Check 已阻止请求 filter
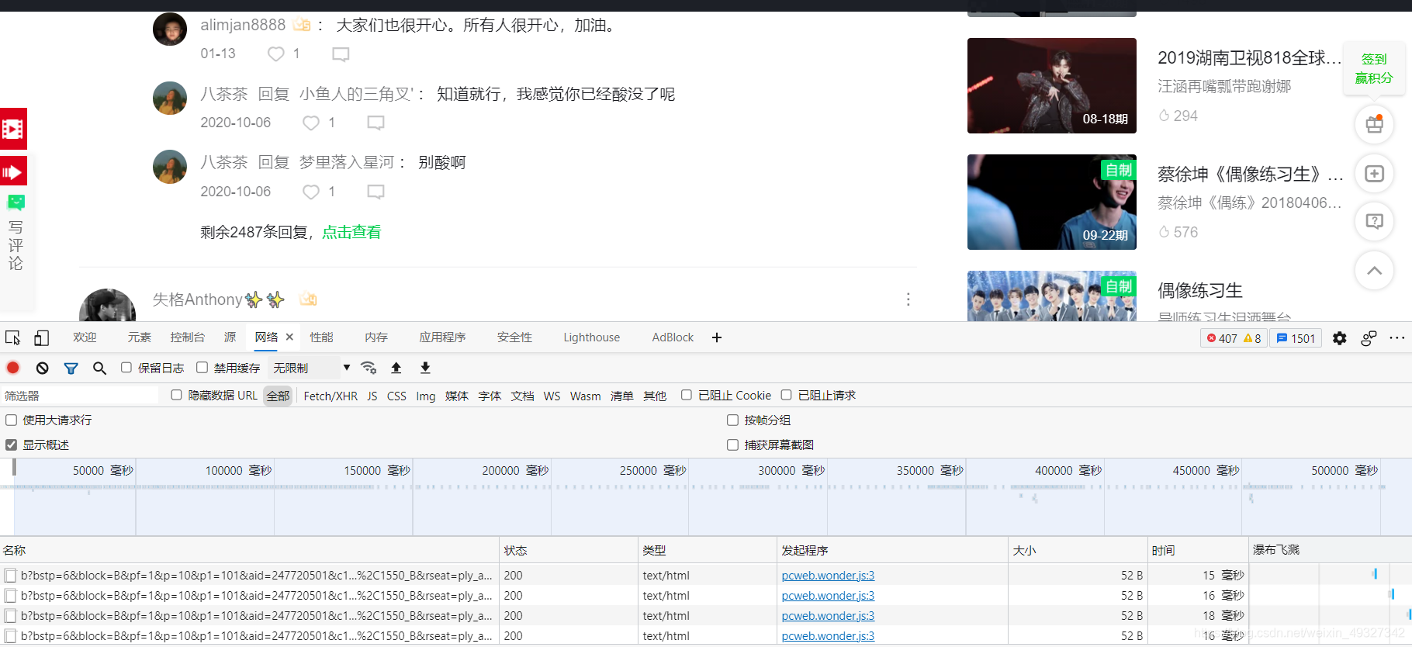The height and width of the screenshot is (647, 1412). [786, 395]
